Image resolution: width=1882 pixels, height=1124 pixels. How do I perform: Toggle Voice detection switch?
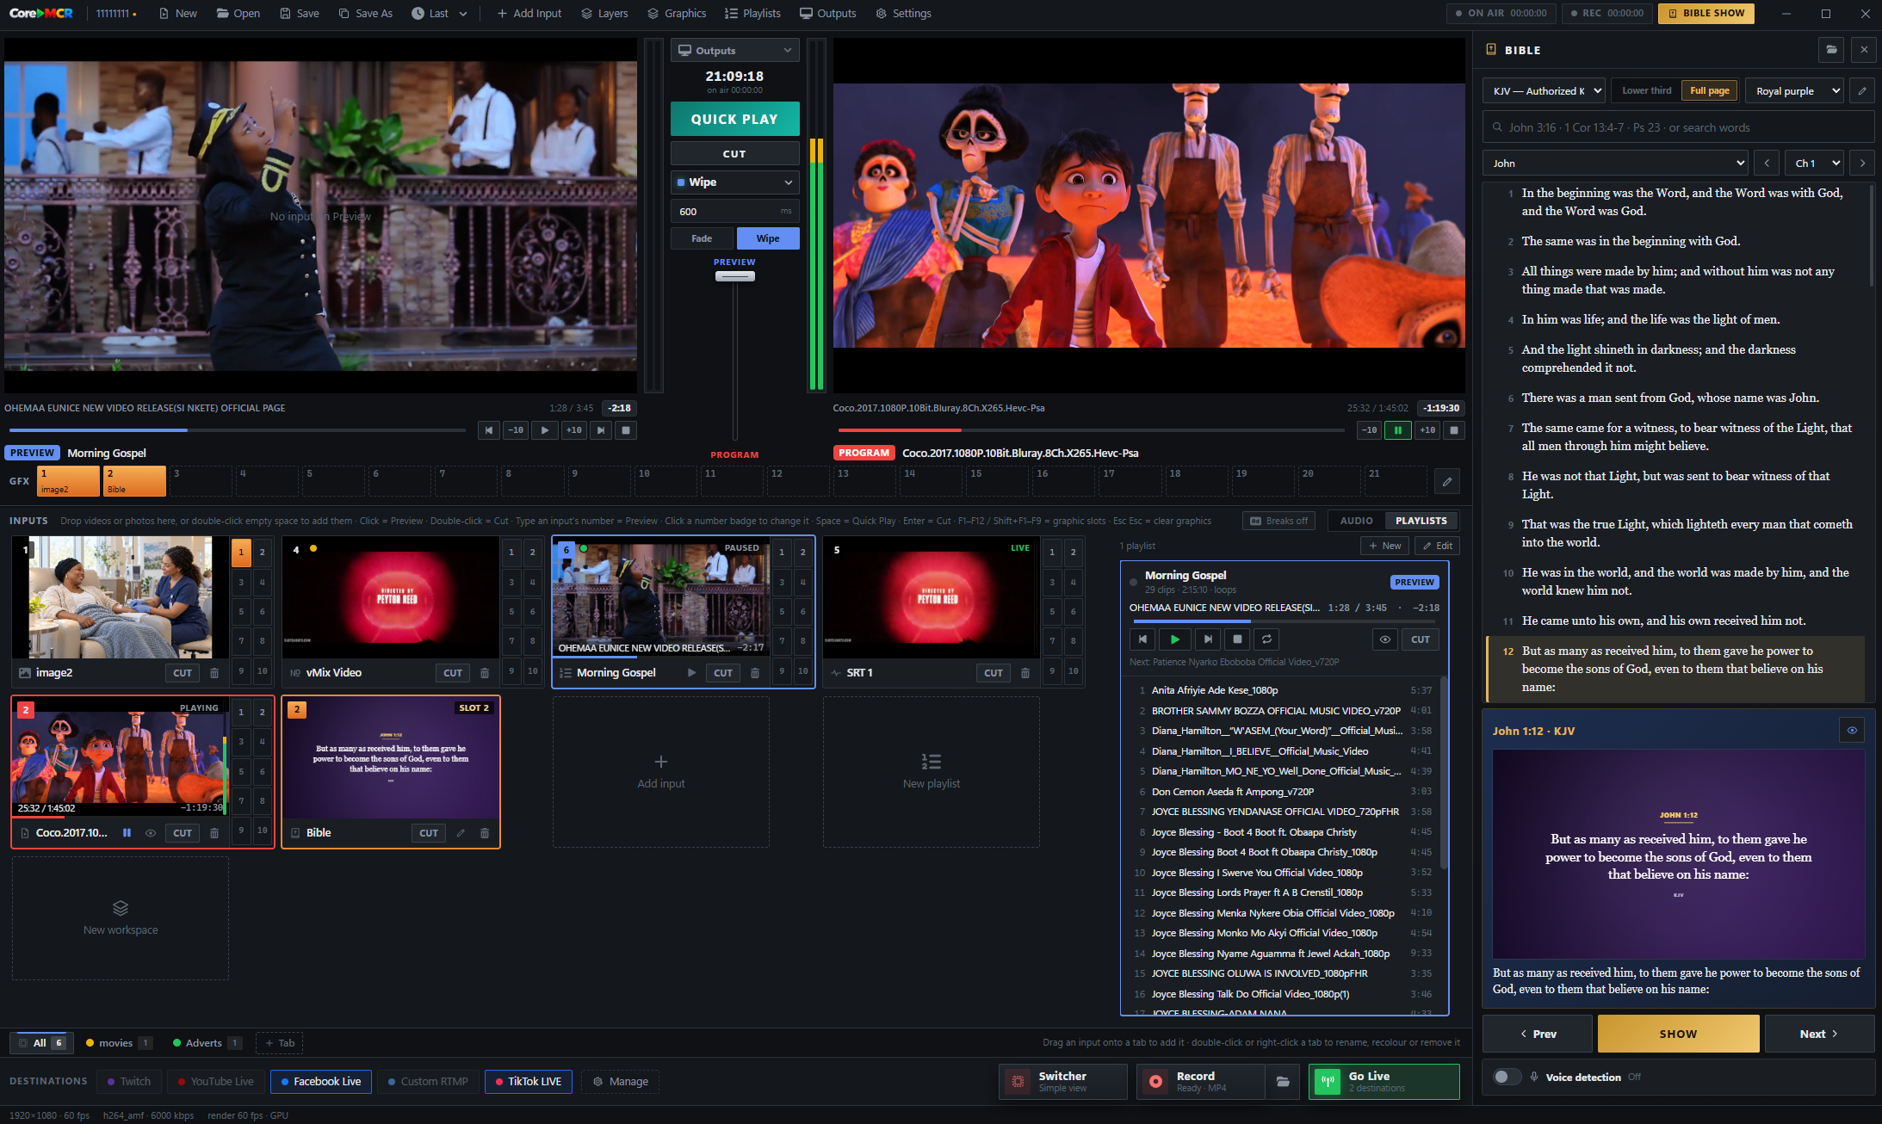[1506, 1077]
